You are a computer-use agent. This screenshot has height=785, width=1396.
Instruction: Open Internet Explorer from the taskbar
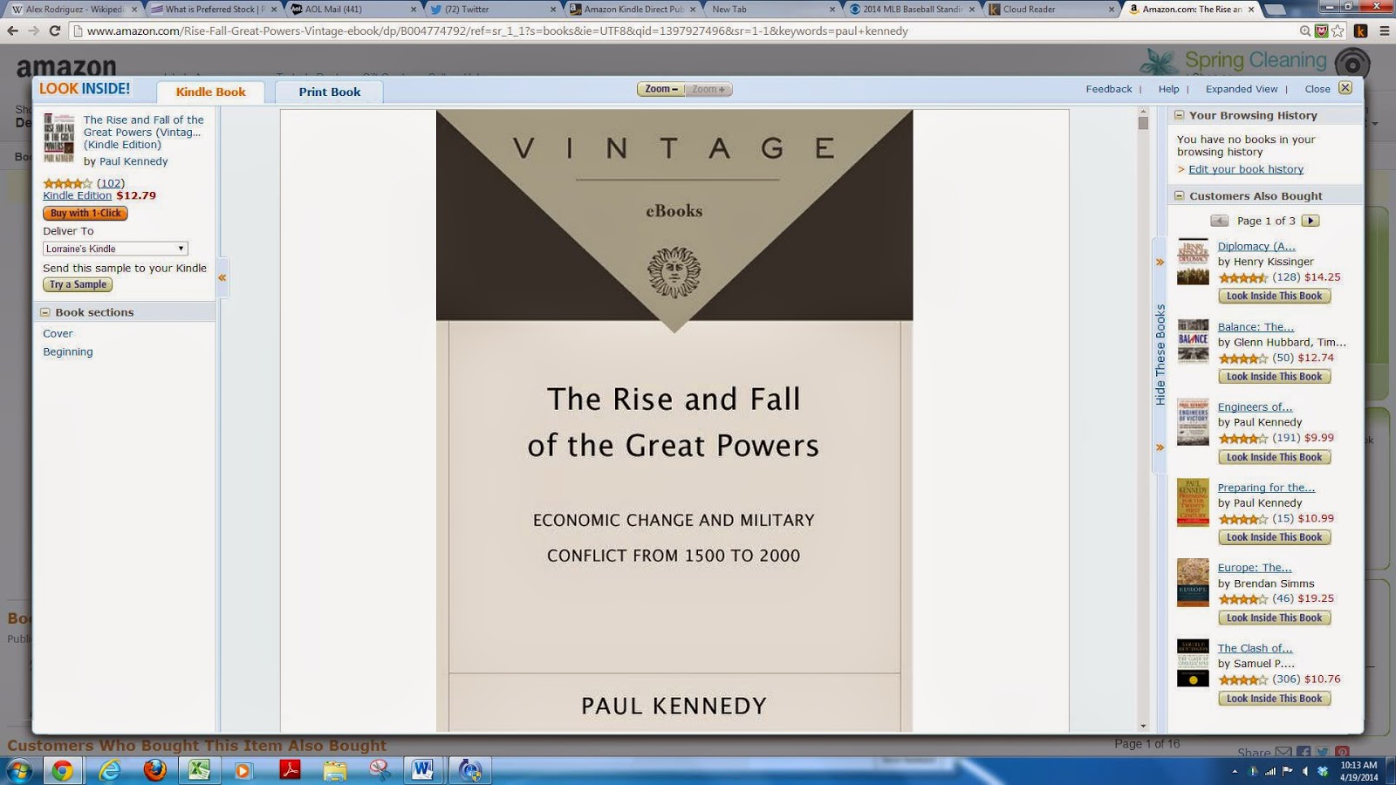click(110, 770)
